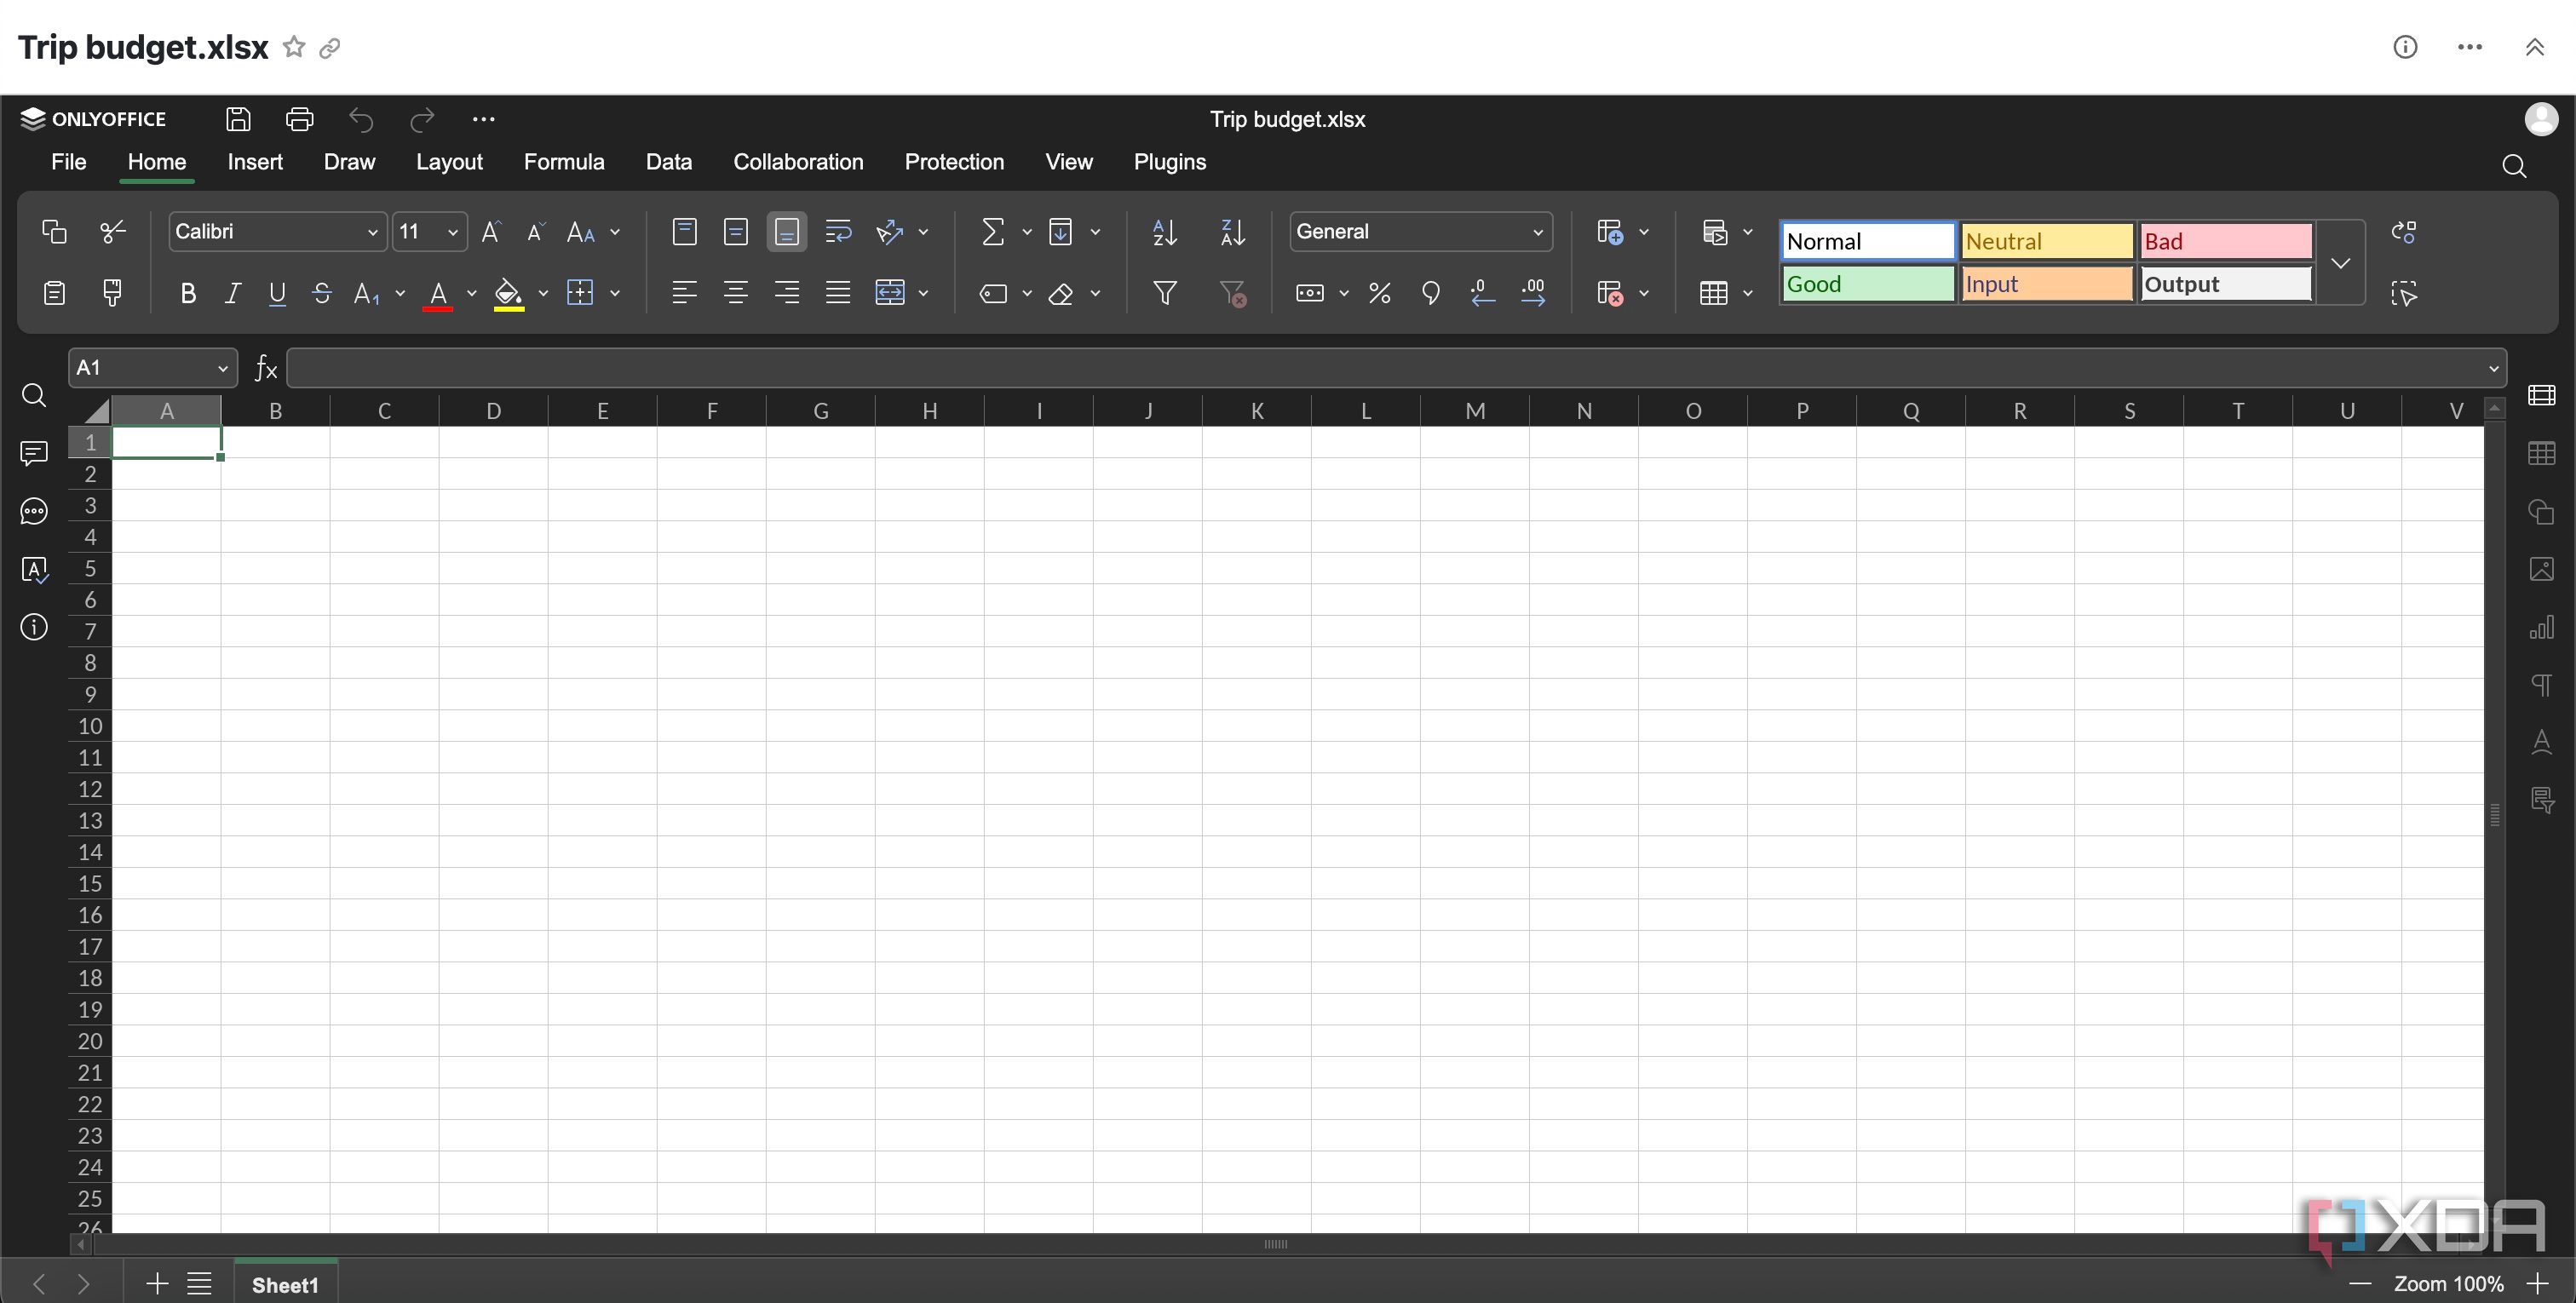Image resolution: width=2576 pixels, height=1303 pixels.
Task: Click Zoom in plus button
Action: pos(2537,1283)
